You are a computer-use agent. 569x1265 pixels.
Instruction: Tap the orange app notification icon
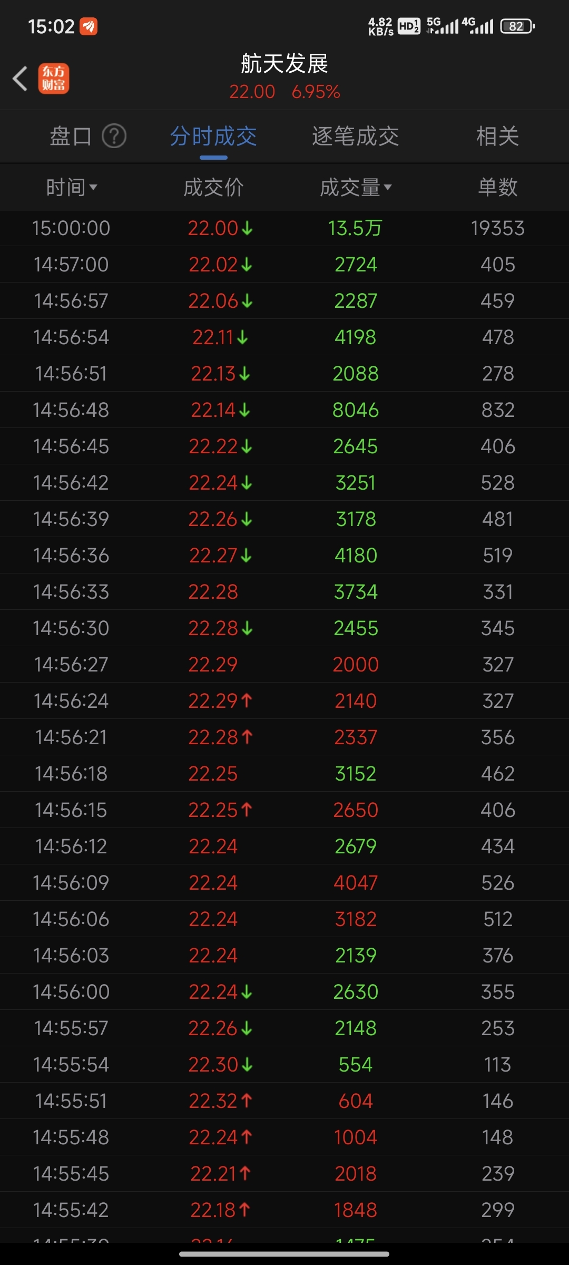click(x=89, y=26)
